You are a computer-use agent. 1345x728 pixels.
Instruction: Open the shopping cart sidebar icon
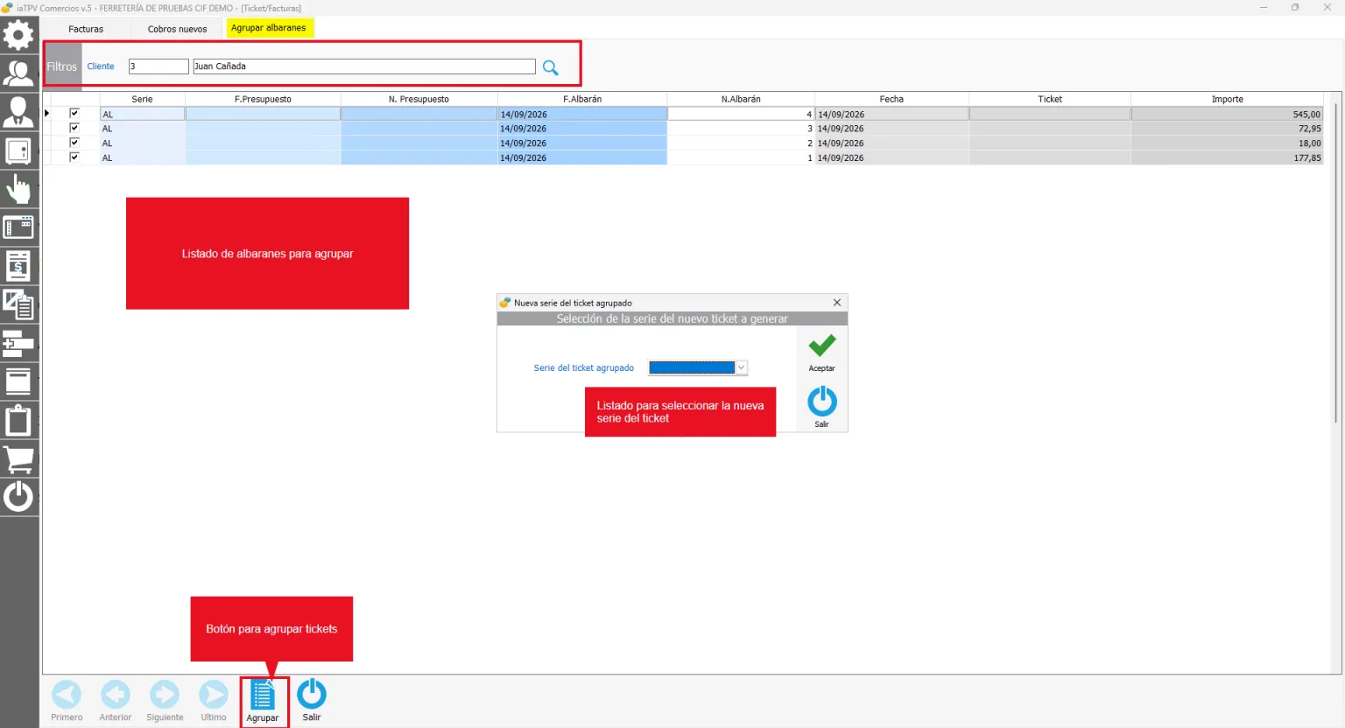coord(18,458)
